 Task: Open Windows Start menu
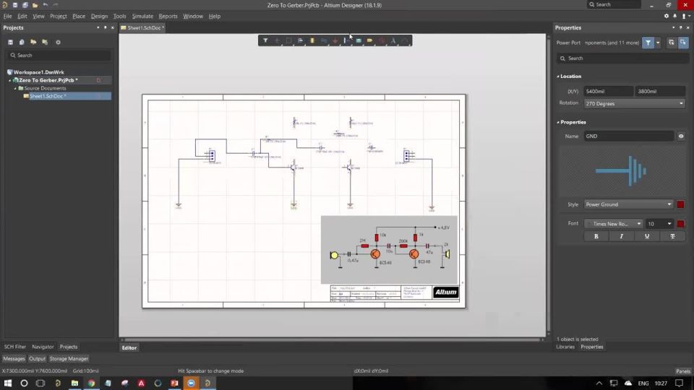(x=7, y=383)
